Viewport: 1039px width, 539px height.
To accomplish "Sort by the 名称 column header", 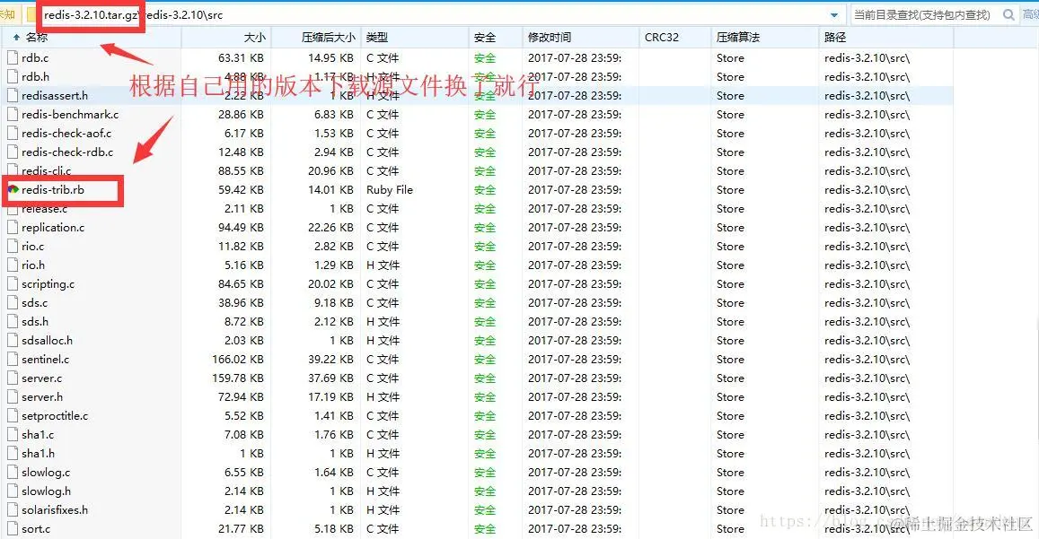I will [x=91, y=37].
